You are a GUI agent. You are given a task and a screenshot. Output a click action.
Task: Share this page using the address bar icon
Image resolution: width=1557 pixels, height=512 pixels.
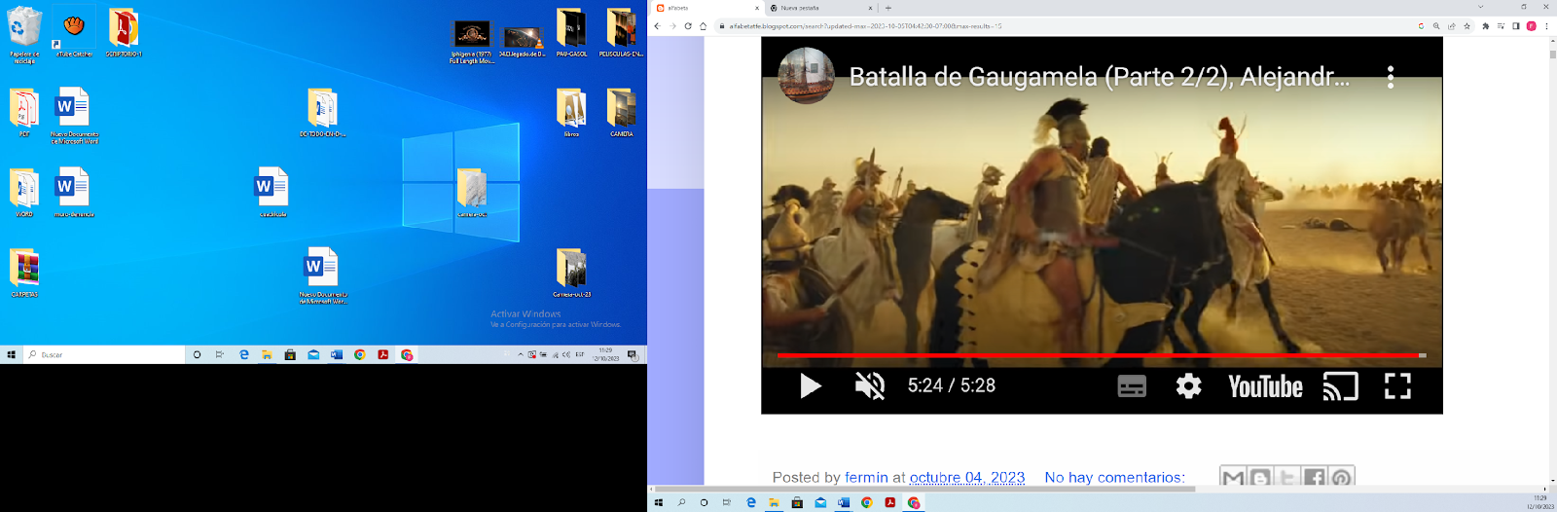coord(1451,26)
